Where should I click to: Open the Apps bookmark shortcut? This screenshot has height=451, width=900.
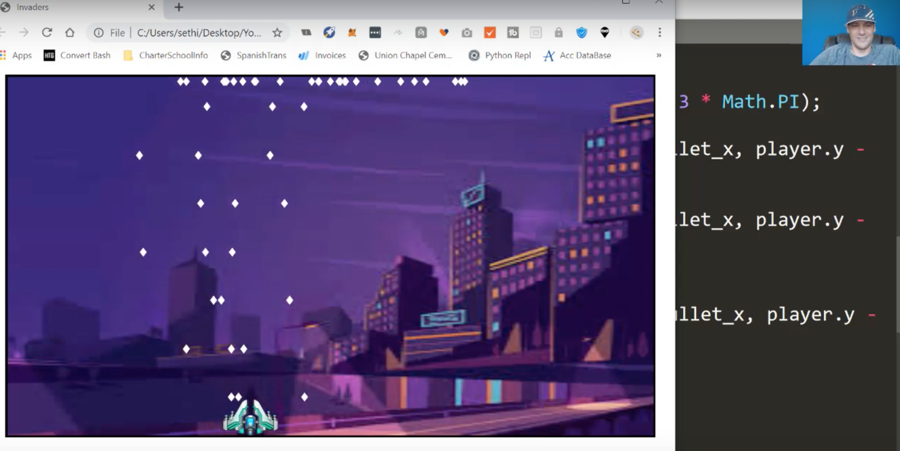[16, 55]
